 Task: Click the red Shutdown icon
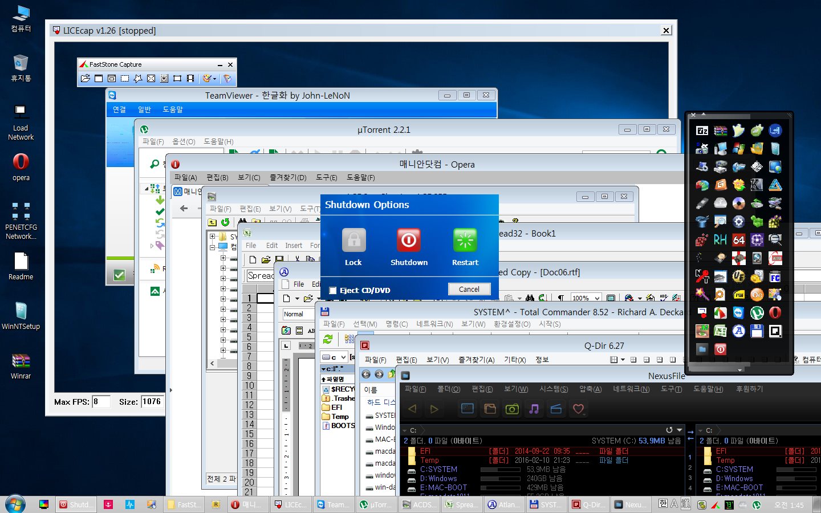[x=409, y=240]
